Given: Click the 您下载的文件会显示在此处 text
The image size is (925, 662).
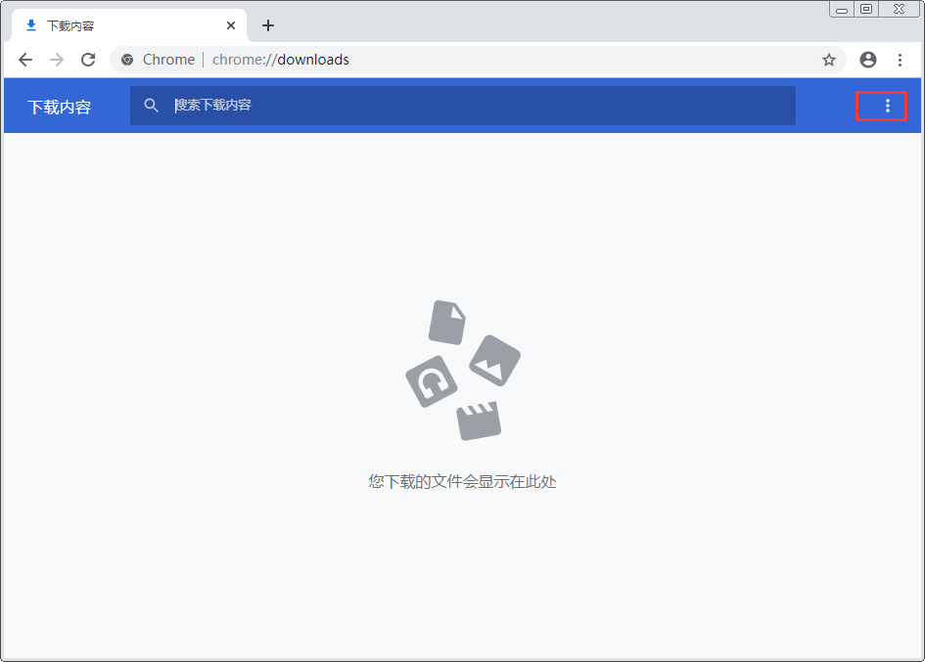Looking at the screenshot, I should (x=462, y=481).
